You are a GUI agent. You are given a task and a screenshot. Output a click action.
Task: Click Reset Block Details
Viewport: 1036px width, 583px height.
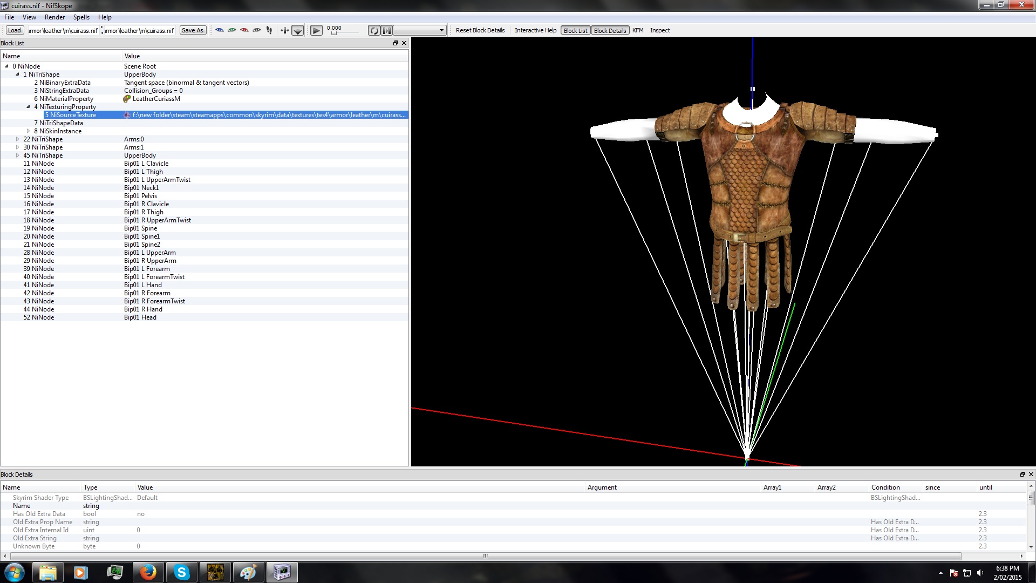click(480, 31)
